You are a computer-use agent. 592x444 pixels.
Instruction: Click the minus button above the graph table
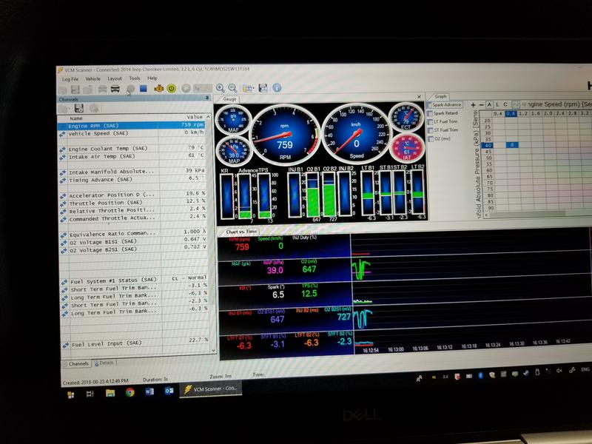(x=481, y=105)
